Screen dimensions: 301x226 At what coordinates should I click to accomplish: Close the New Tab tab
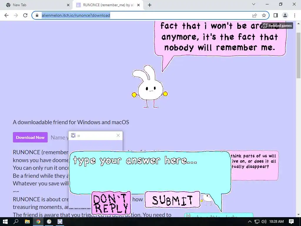pyautogui.click(x=68, y=5)
